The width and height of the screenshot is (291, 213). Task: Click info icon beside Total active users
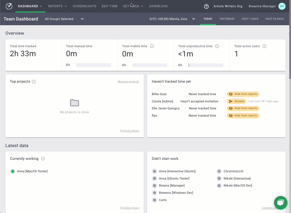pos(264,46)
